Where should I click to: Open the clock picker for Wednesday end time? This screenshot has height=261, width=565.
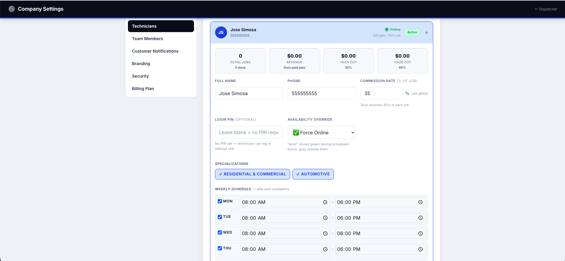(x=420, y=233)
